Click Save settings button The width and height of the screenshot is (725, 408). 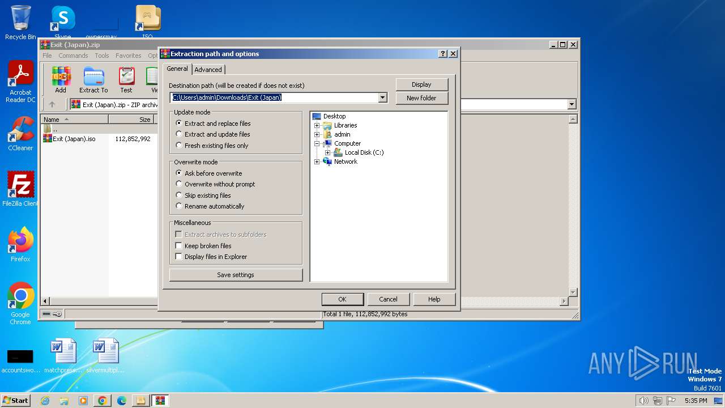tap(236, 275)
